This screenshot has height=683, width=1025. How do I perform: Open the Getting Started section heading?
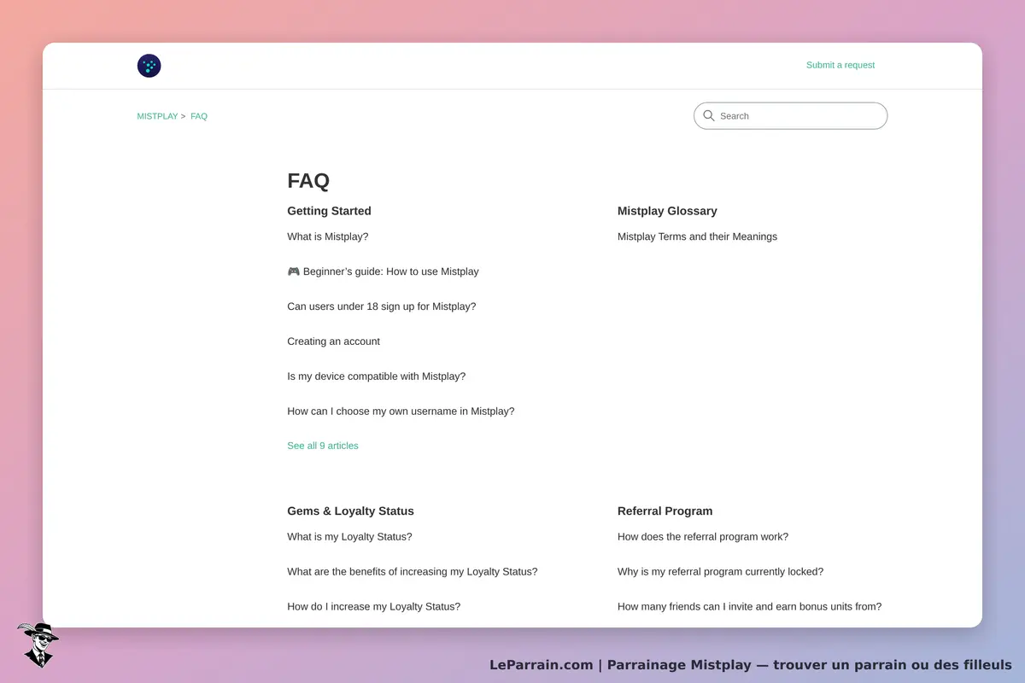[329, 211]
